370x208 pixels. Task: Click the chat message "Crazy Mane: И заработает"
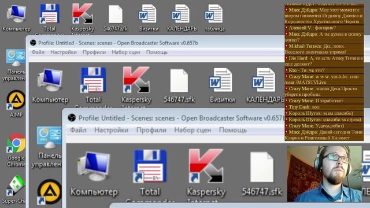(x=324, y=101)
